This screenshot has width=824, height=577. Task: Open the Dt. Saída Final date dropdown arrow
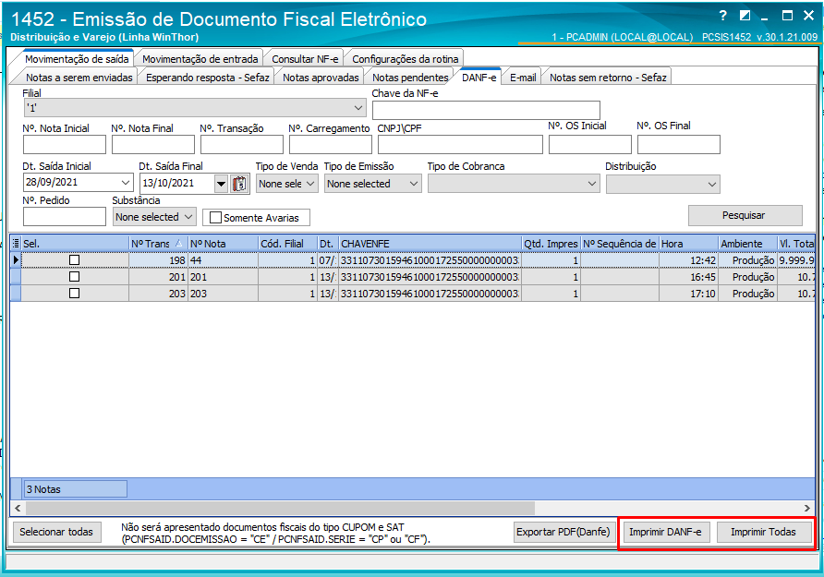point(221,184)
